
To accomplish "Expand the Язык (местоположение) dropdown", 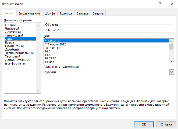I will coord(172,72).
